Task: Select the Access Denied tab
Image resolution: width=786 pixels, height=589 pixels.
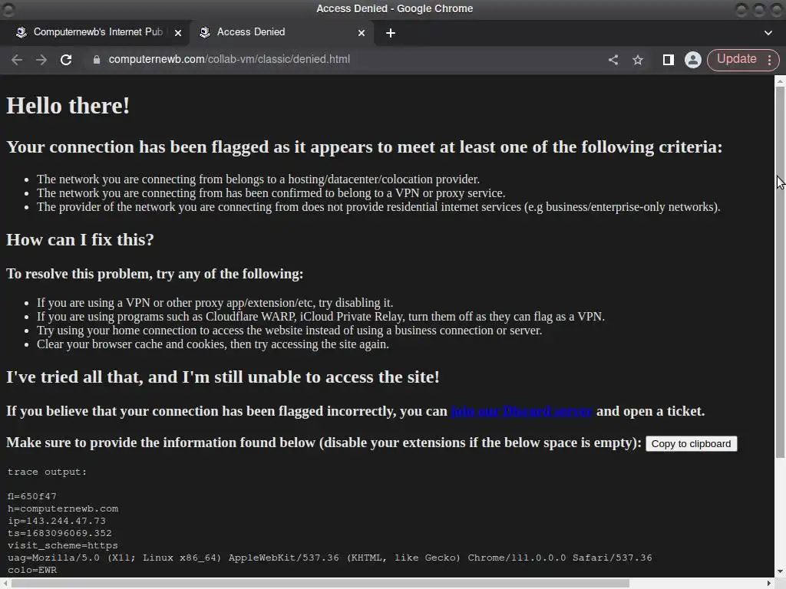Action: click(281, 32)
